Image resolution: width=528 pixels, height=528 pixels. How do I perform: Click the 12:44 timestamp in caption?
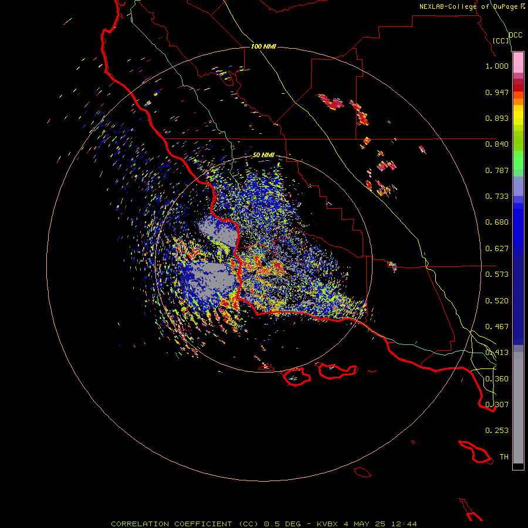(404, 524)
